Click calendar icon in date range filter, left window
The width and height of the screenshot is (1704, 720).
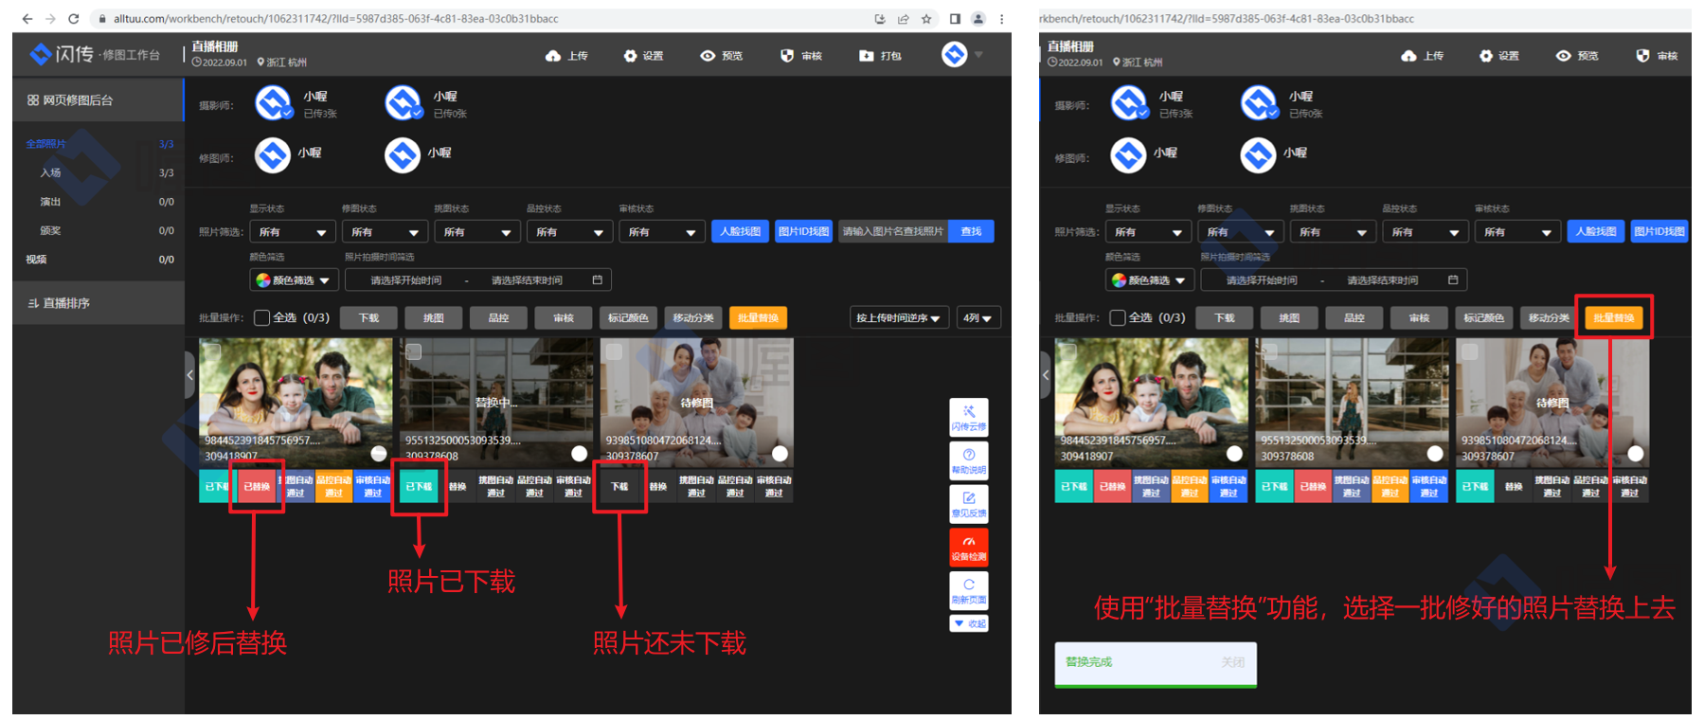[597, 280]
